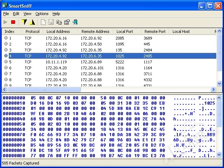Click the blank page icon in toolbar
The width and height of the screenshot is (224, 168).
[x=43, y=22]
